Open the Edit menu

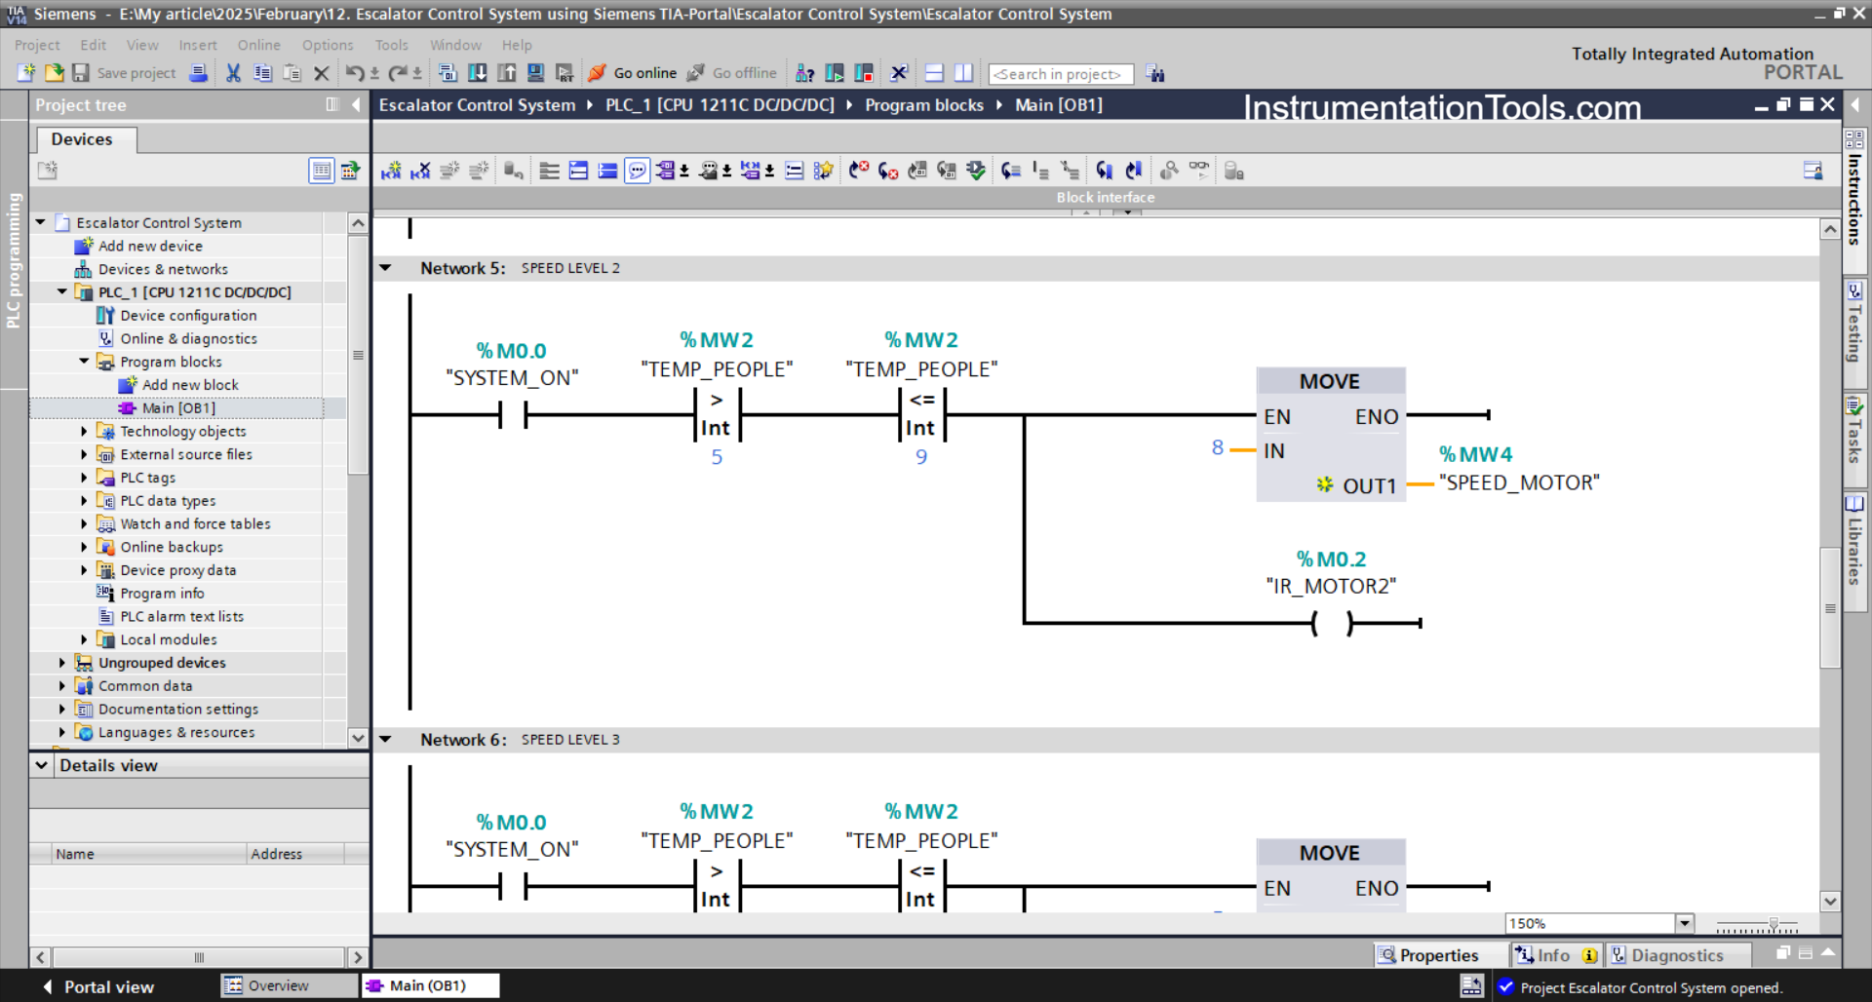93,45
